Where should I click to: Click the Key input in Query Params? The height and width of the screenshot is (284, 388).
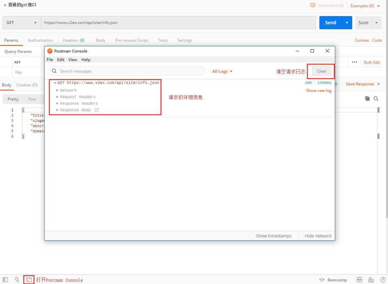pos(29,72)
